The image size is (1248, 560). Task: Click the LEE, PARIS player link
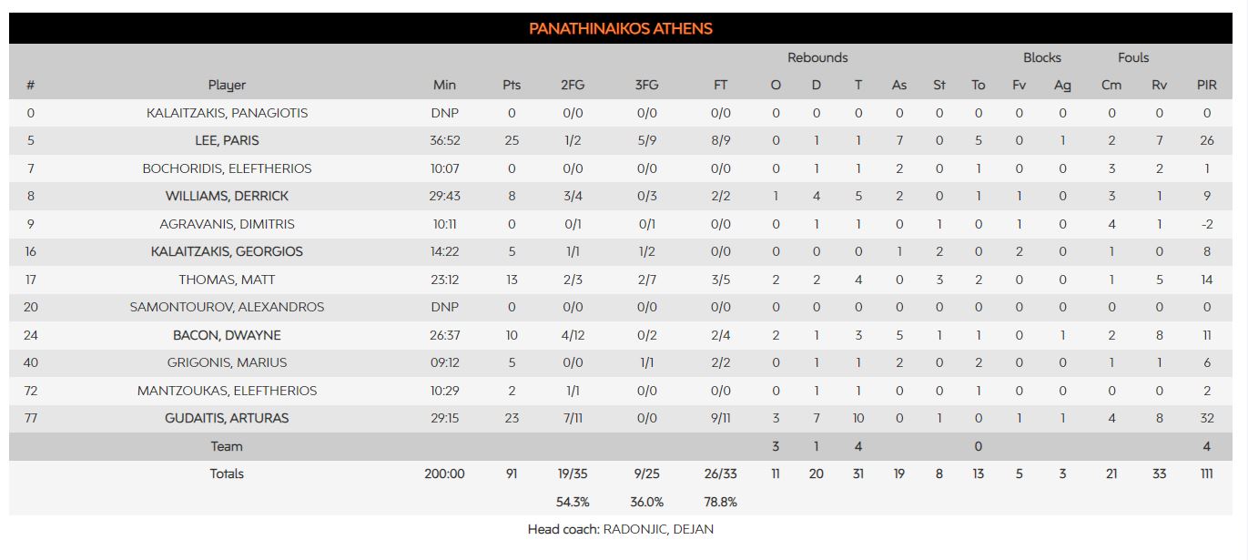point(227,140)
